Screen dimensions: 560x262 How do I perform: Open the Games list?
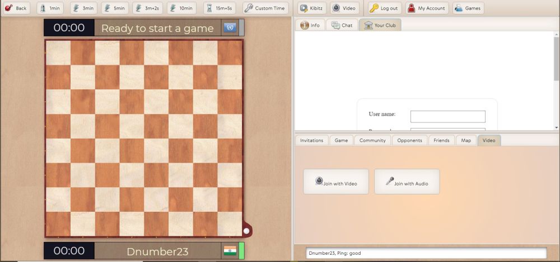[467, 8]
